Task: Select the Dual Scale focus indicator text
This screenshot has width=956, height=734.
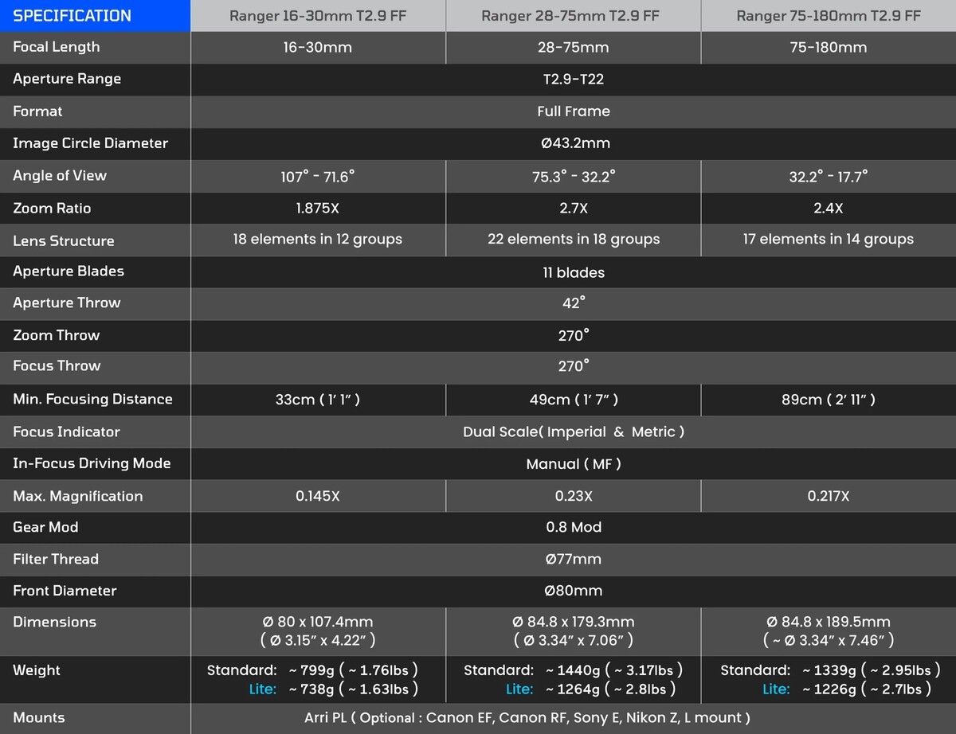Action: tap(573, 431)
